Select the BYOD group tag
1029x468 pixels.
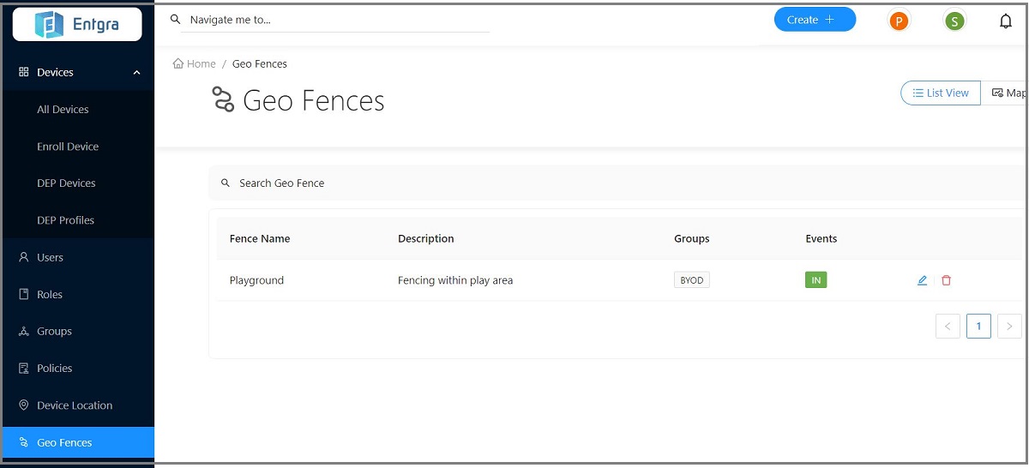point(691,280)
